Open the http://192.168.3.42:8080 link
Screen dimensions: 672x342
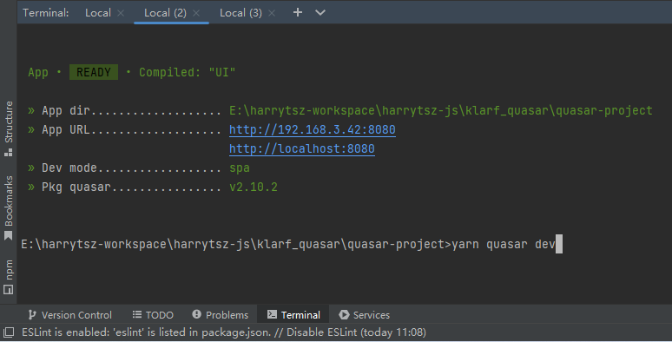312,129
